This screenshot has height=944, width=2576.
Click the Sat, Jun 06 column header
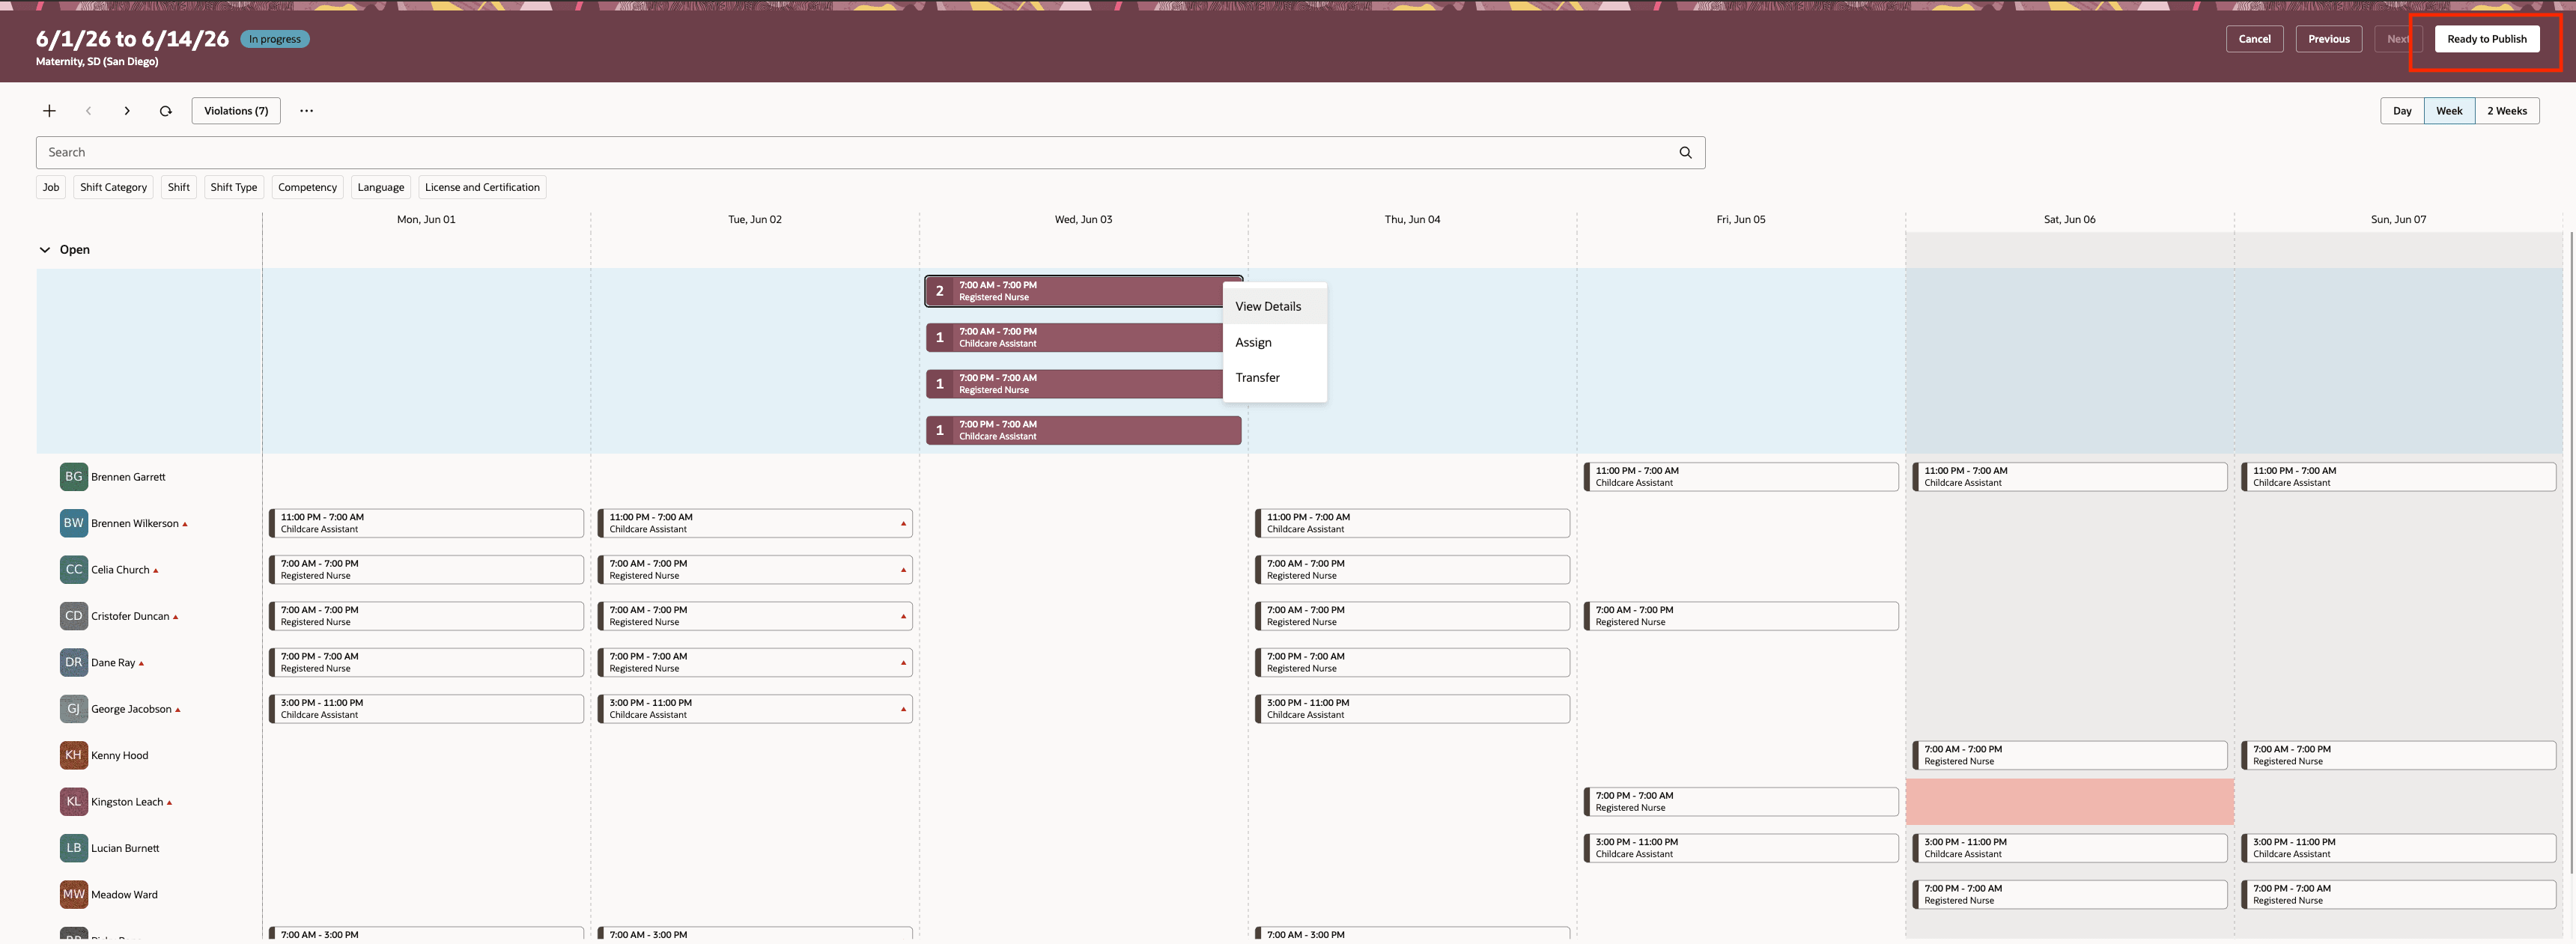coord(2069,219)
